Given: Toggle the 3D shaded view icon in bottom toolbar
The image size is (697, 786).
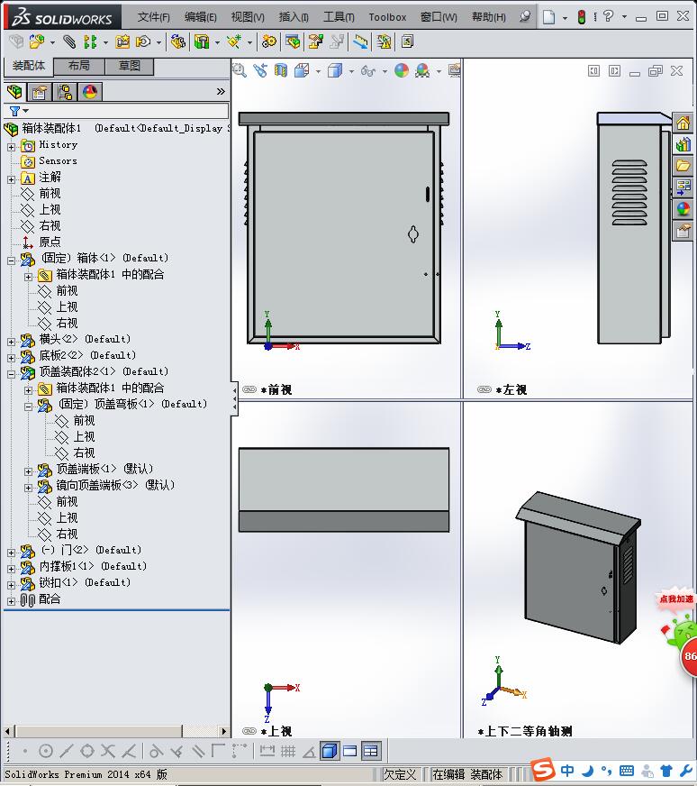Looking at the screenshot, I should (x=330, y=751).
